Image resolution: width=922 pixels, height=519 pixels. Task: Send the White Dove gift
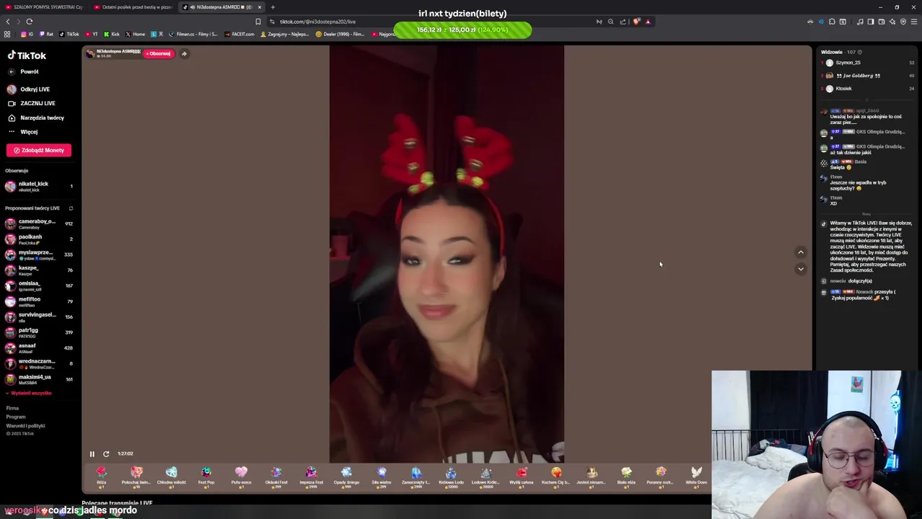click(696, 477)
